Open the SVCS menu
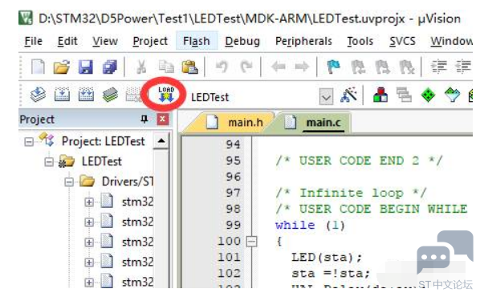This screenshot has width=480, height=297. (402, 41)
